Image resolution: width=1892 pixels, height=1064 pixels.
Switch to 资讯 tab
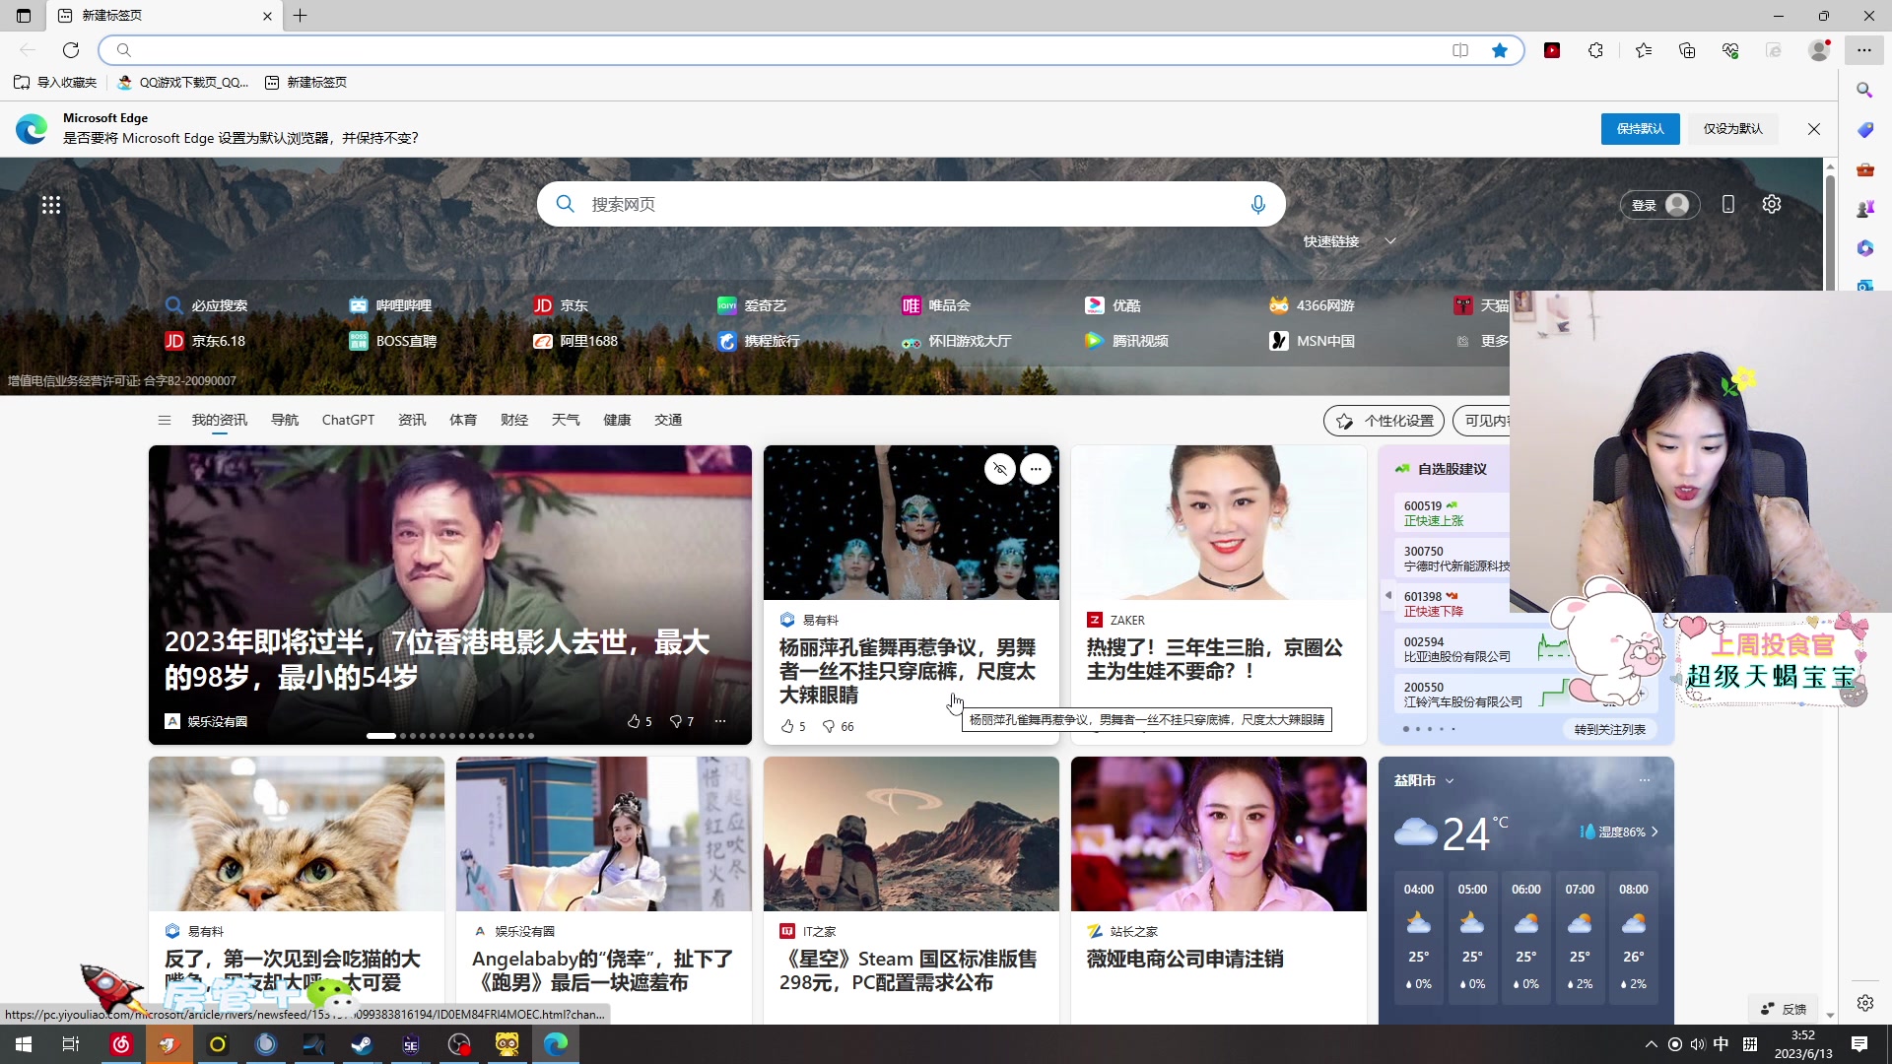point(412,420)
